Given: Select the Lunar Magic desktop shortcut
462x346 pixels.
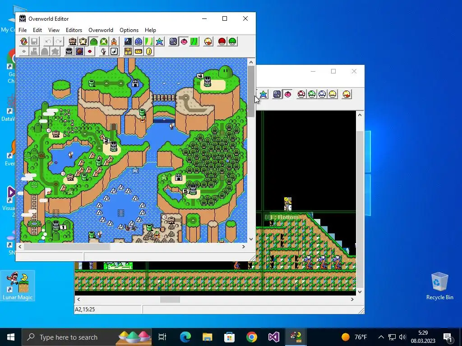Looking at the screenshot, I should [18, 286].
